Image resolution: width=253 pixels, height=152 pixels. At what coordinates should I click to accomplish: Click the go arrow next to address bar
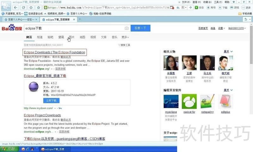191,7
